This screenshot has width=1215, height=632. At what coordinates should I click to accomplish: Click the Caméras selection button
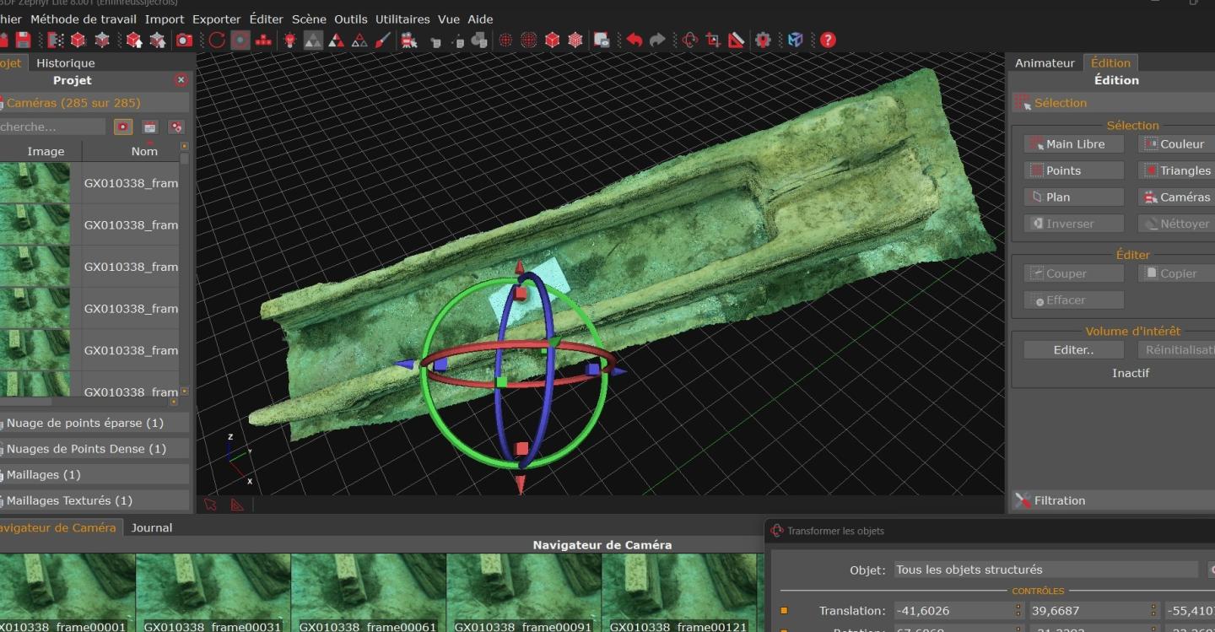pos(1176,197)
